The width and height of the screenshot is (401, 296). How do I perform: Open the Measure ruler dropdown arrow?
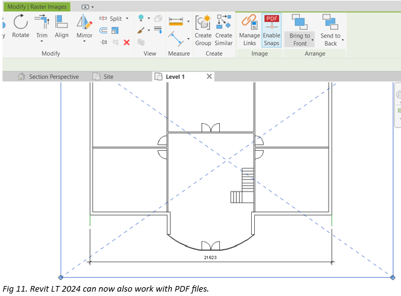coord(189,21)
